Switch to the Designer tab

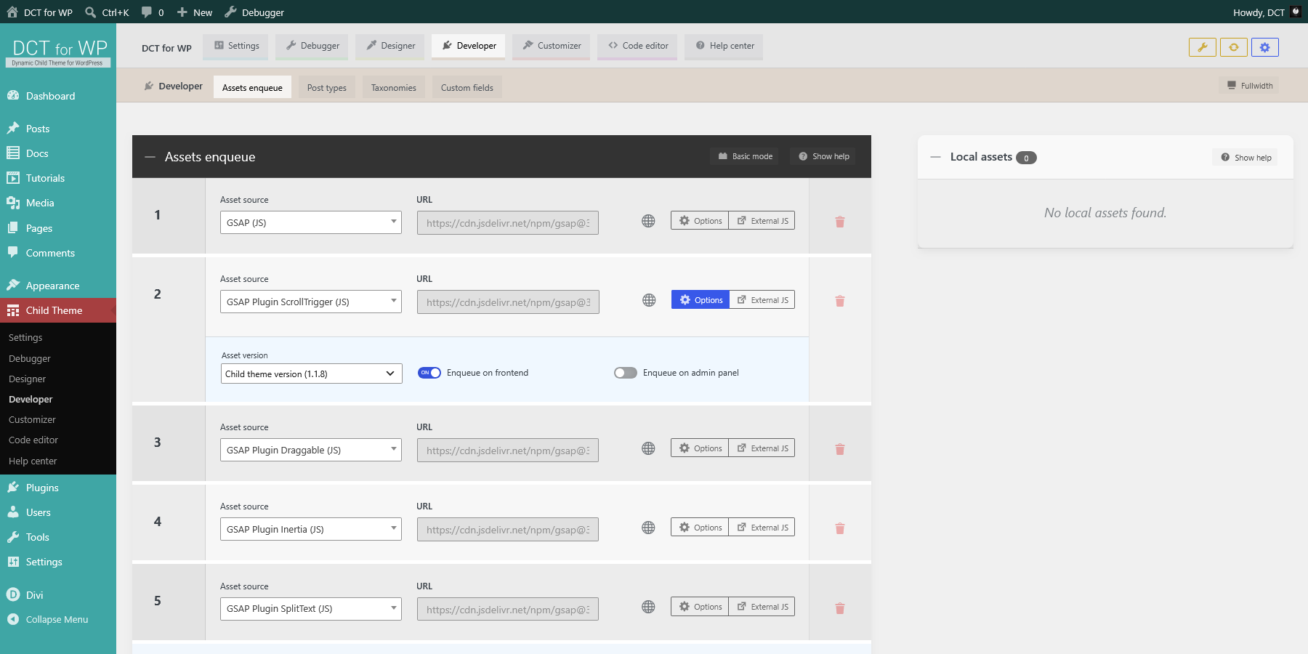(390, 46)
